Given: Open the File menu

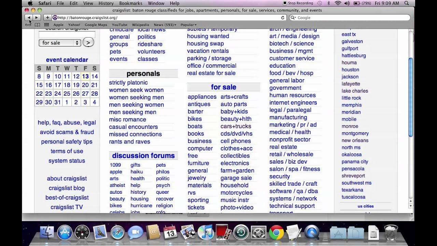Looking at the screenshot, I should pos(60,3).
